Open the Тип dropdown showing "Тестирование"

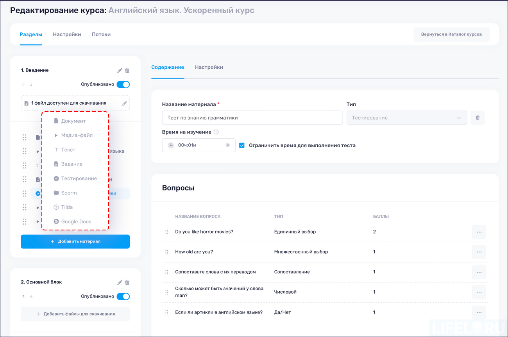(406, 117)
